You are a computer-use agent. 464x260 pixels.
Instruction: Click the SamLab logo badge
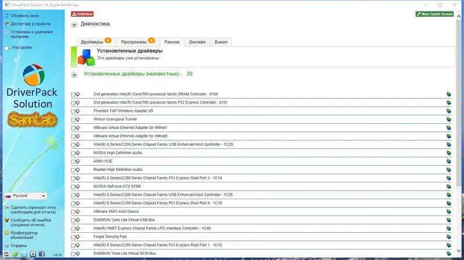[32, 120]
